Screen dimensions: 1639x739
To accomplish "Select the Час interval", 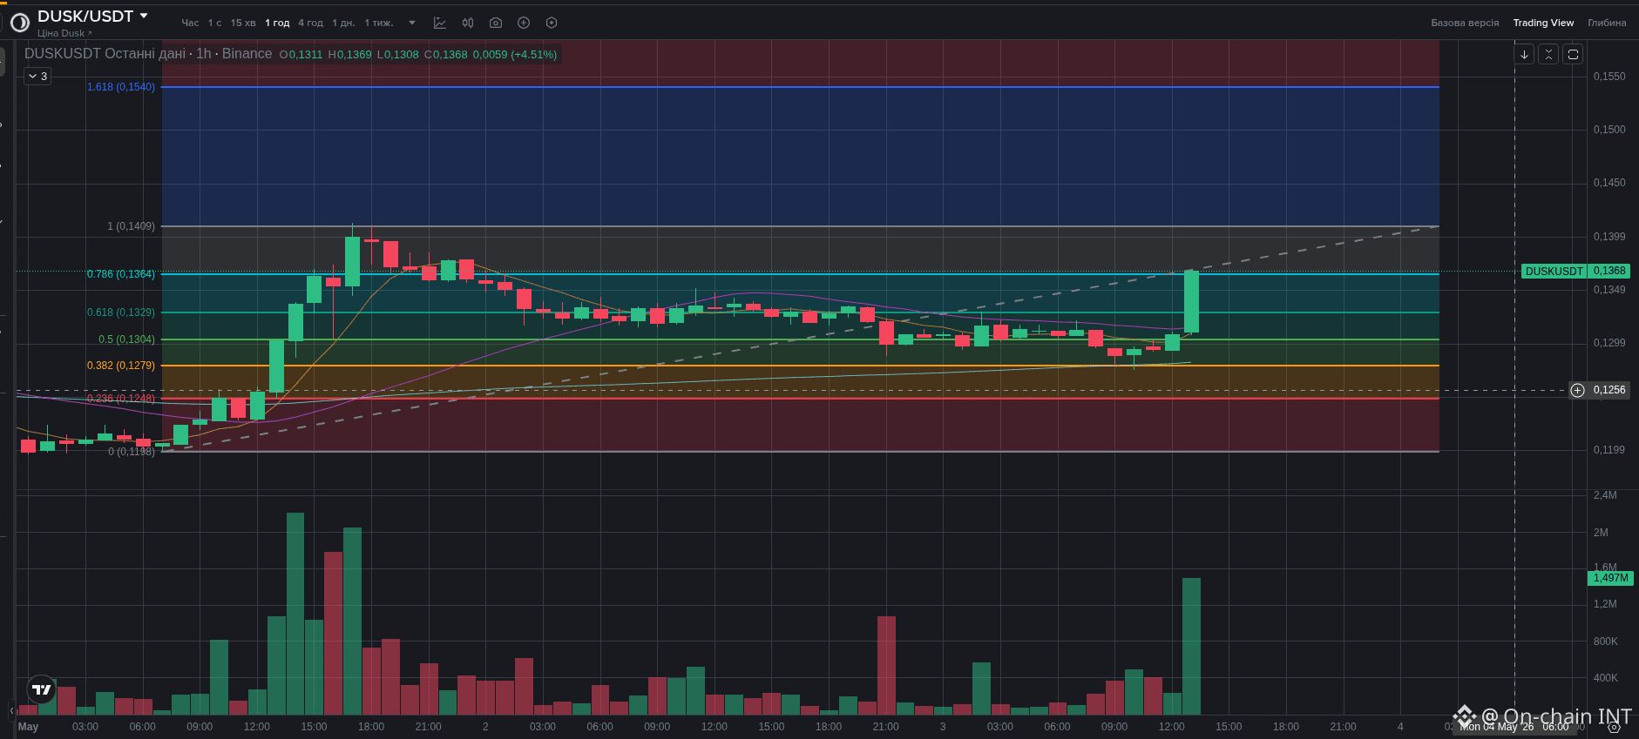I will tap(190, 23).
